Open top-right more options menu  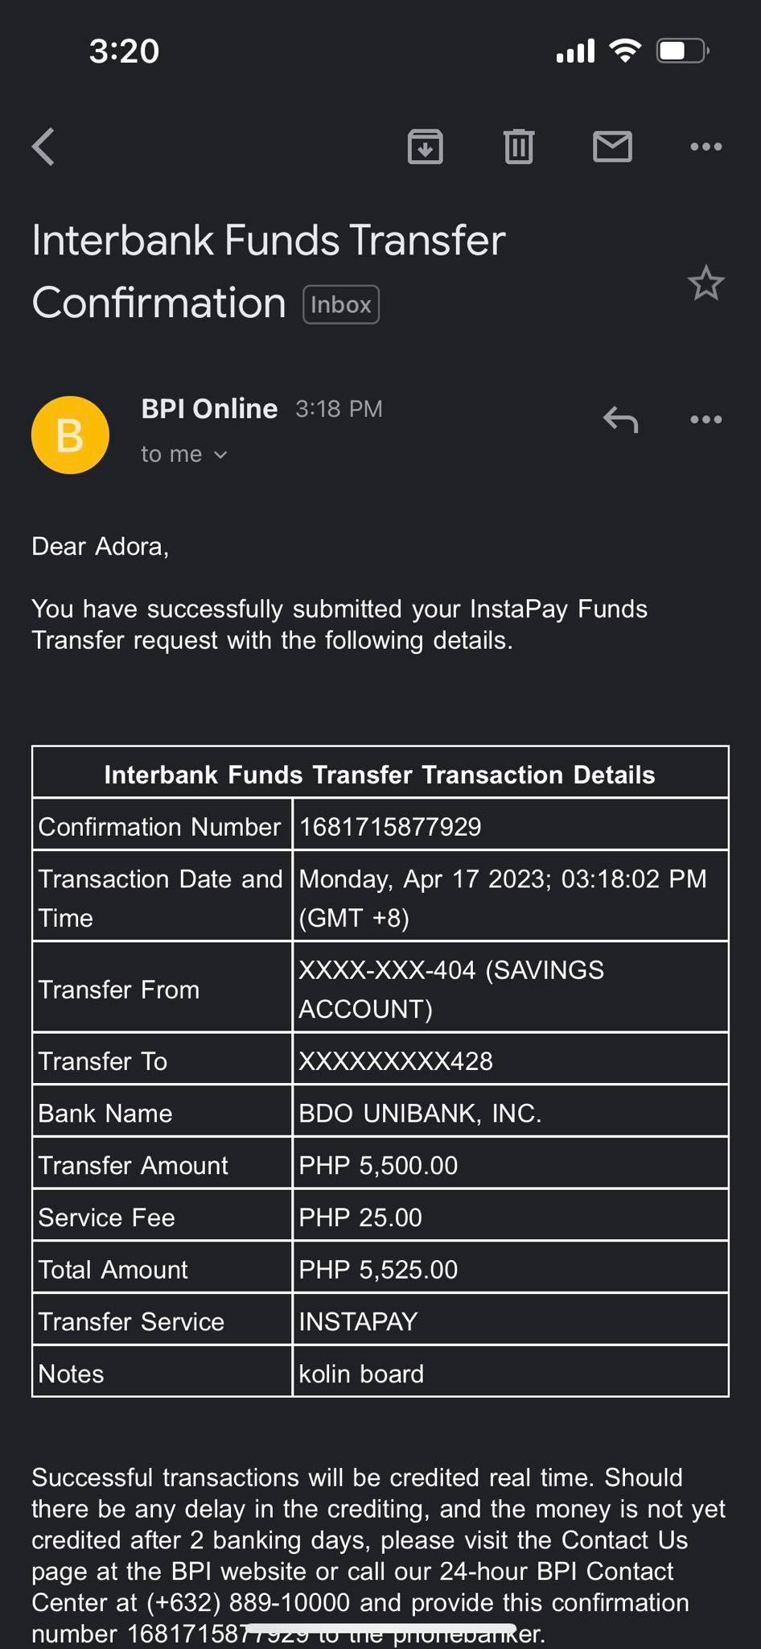(705, 147)
